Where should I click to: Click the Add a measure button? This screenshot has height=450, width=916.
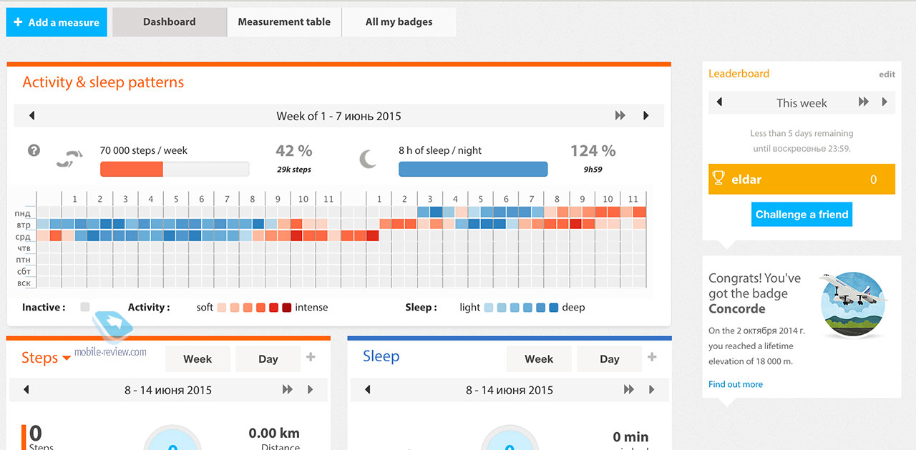(x=57, y=22)
